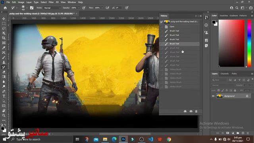The image size is (254, 143).
Task: Create new group folder icon in Layers
Action: 238,133
